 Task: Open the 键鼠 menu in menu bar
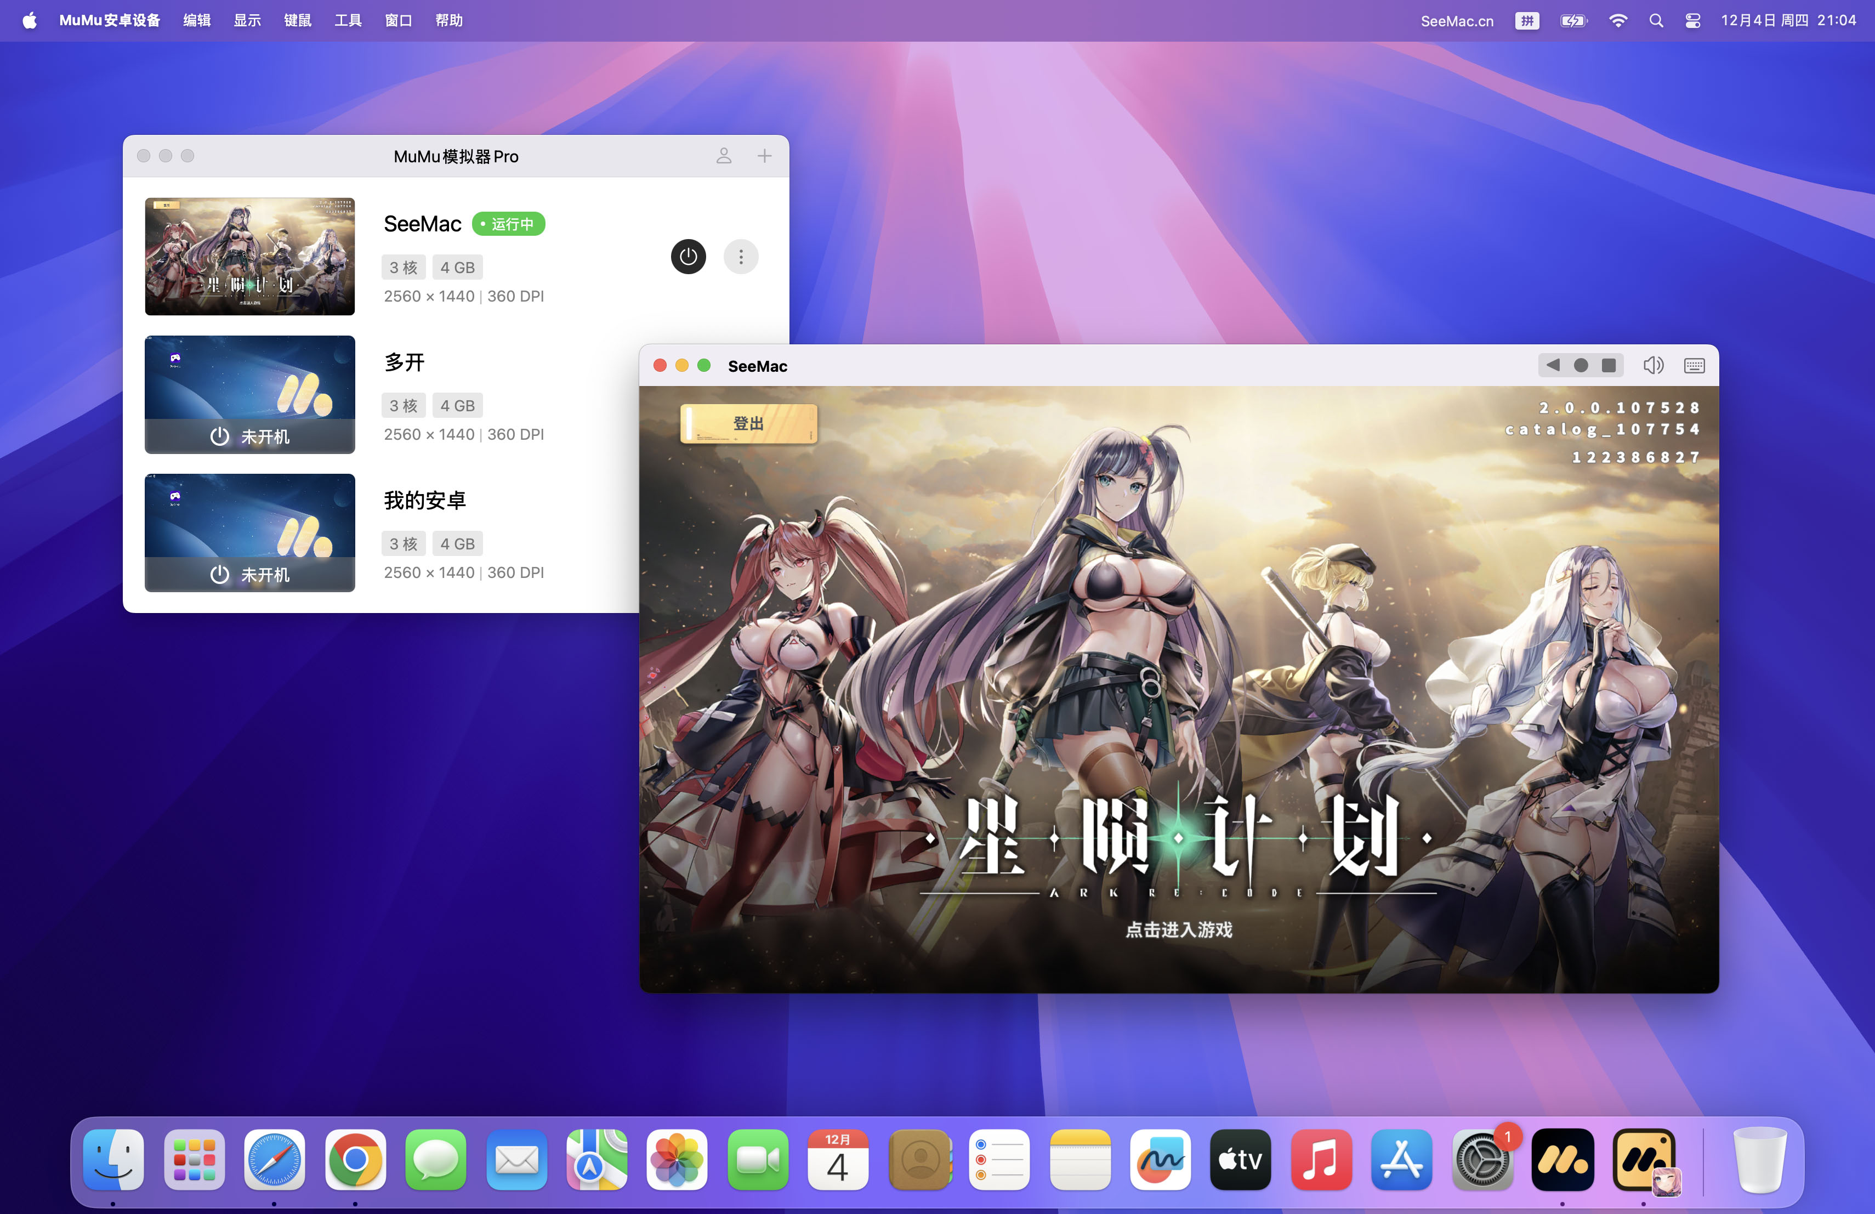tap(297, 20)
